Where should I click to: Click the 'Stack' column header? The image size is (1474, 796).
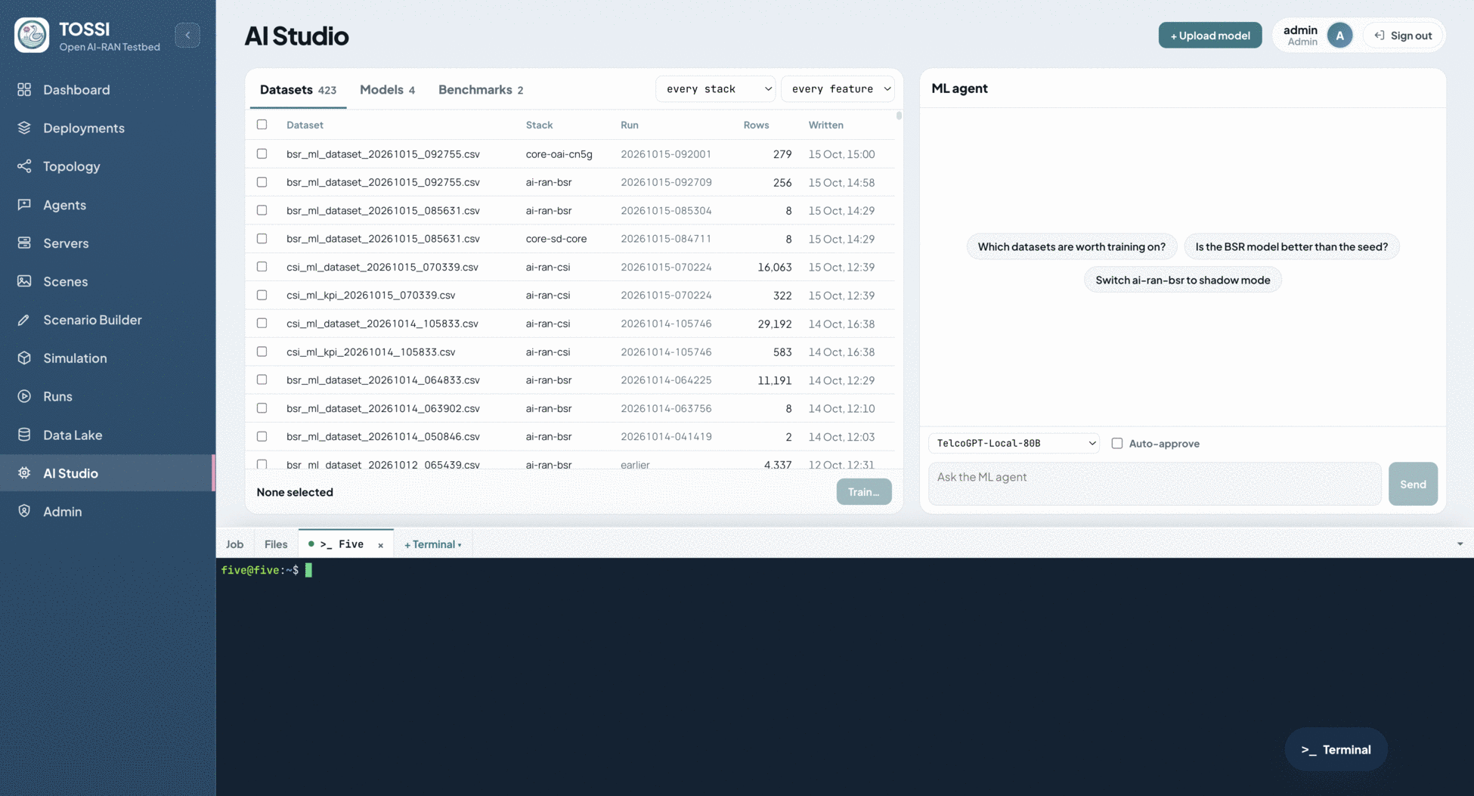pyautogui.click(x=539, y=125)
